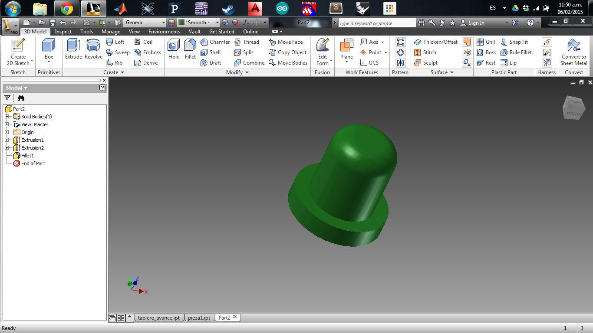Click Create 2D Sketch tool
Viewport: 593px width, 333px height.
pos(18,52)
